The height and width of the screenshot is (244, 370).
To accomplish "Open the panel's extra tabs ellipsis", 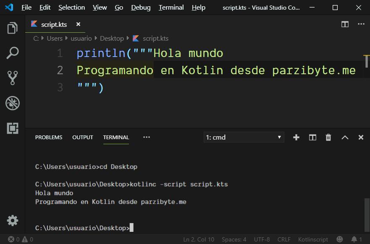I will [x=147, y=137].
